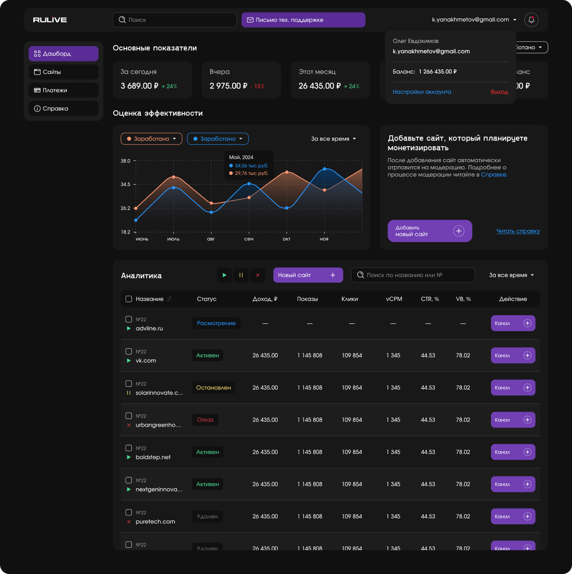Click the plus icon on the Новый сайт button

point(333,275)
